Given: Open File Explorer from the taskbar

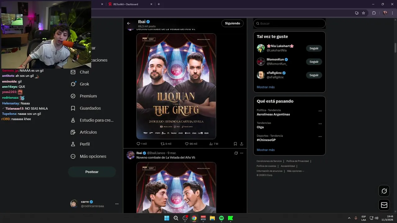Looking at the screenshot, I should pyautogui.click(x=212, y=218).
